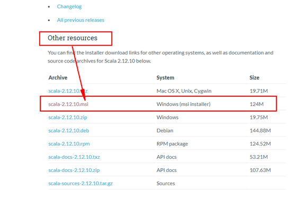Click the Other resources heading
This screenshot has height=200, width=304.
click(73, 38)
